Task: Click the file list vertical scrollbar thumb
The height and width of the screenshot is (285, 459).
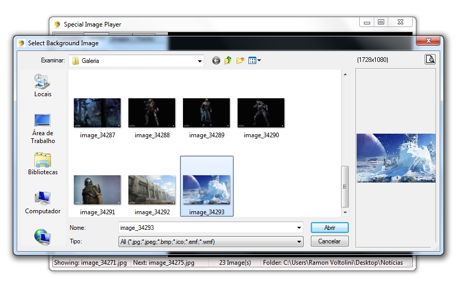Action: point(345,187)
